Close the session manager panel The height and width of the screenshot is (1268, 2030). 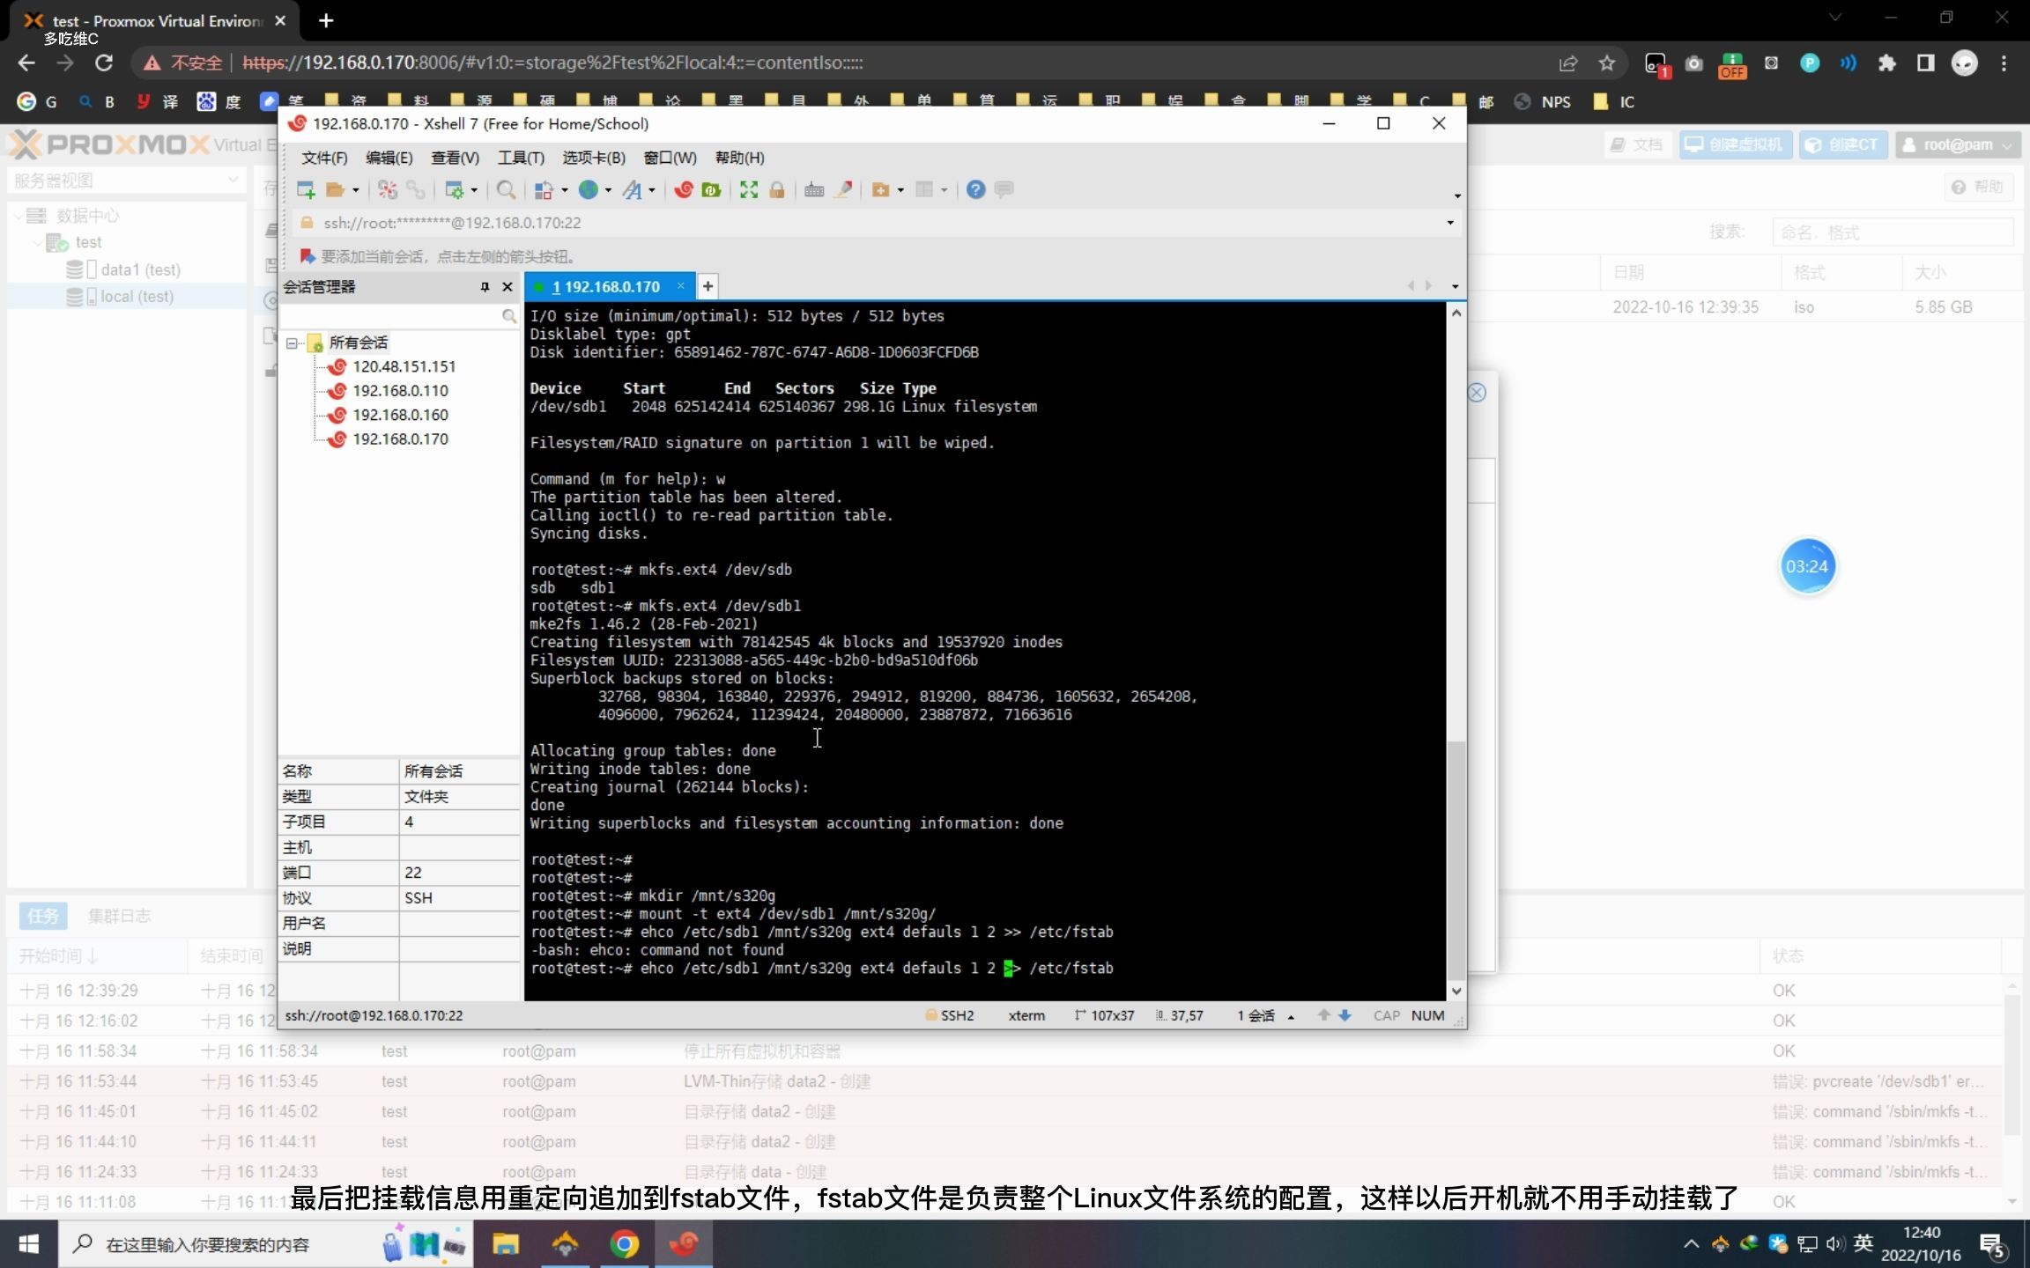click(x=507, y=287)
